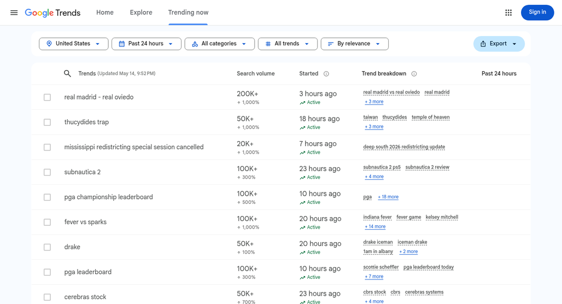Expand +2 more for drake row

pos(408,252)
